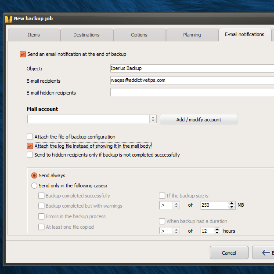Increase the duration hours value
Image resolution: width=274 pixels, height=274 pixels.
217,229
